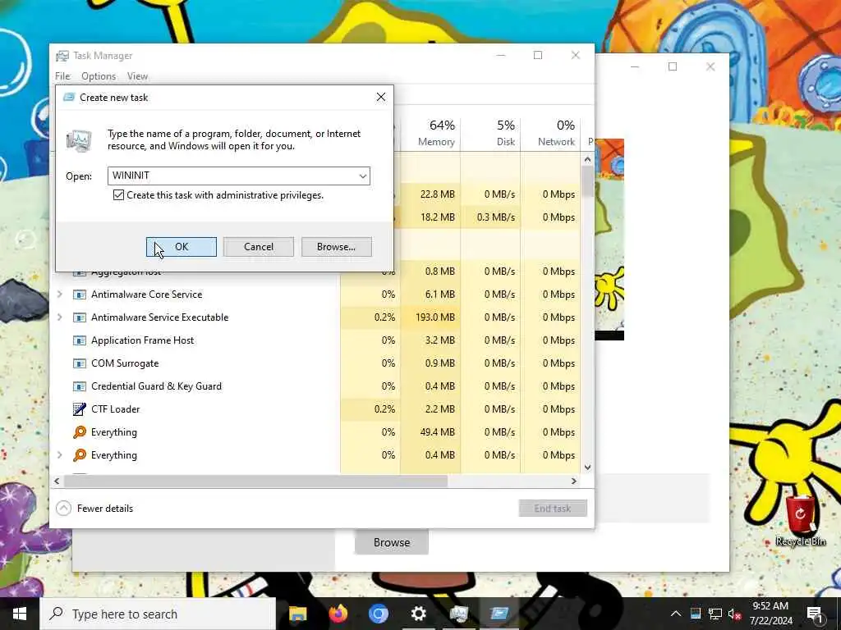Click horizontal scrollbar right arrow
The width and height of the screenshot is (841, 630).
coord(573,481)
